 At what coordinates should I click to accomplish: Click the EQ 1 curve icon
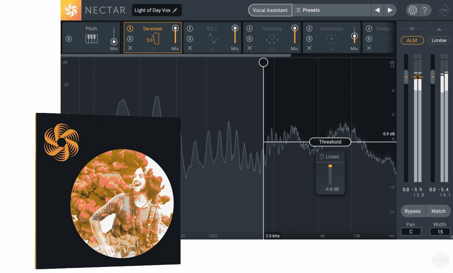click(x=212, y=38)
